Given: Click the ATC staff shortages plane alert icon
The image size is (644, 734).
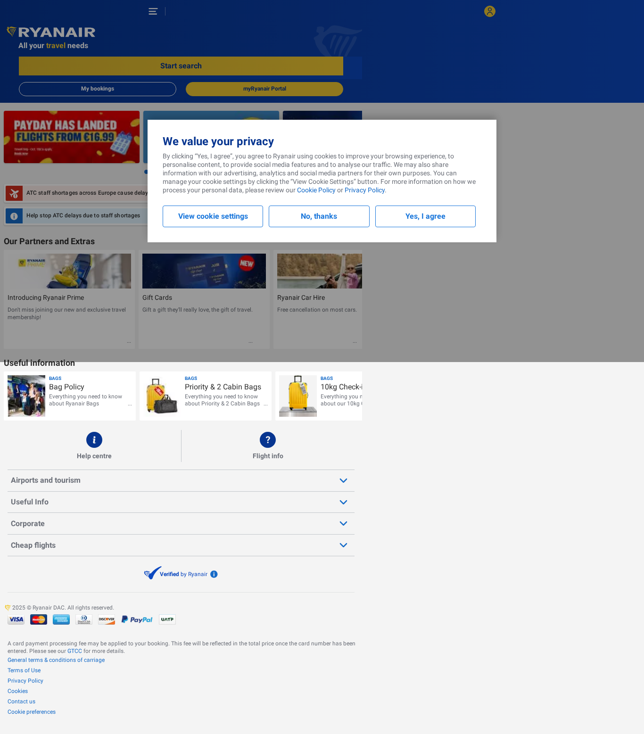Looking at the screenshot, I should pyautogui.click(x=14, y=193).
